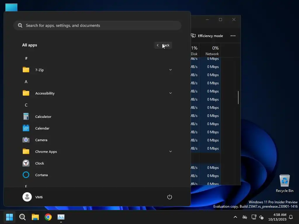Image resolution: width=299 pixels, height=224 pixels.
Task: Click the Clock label text
Action: [39, 163]
